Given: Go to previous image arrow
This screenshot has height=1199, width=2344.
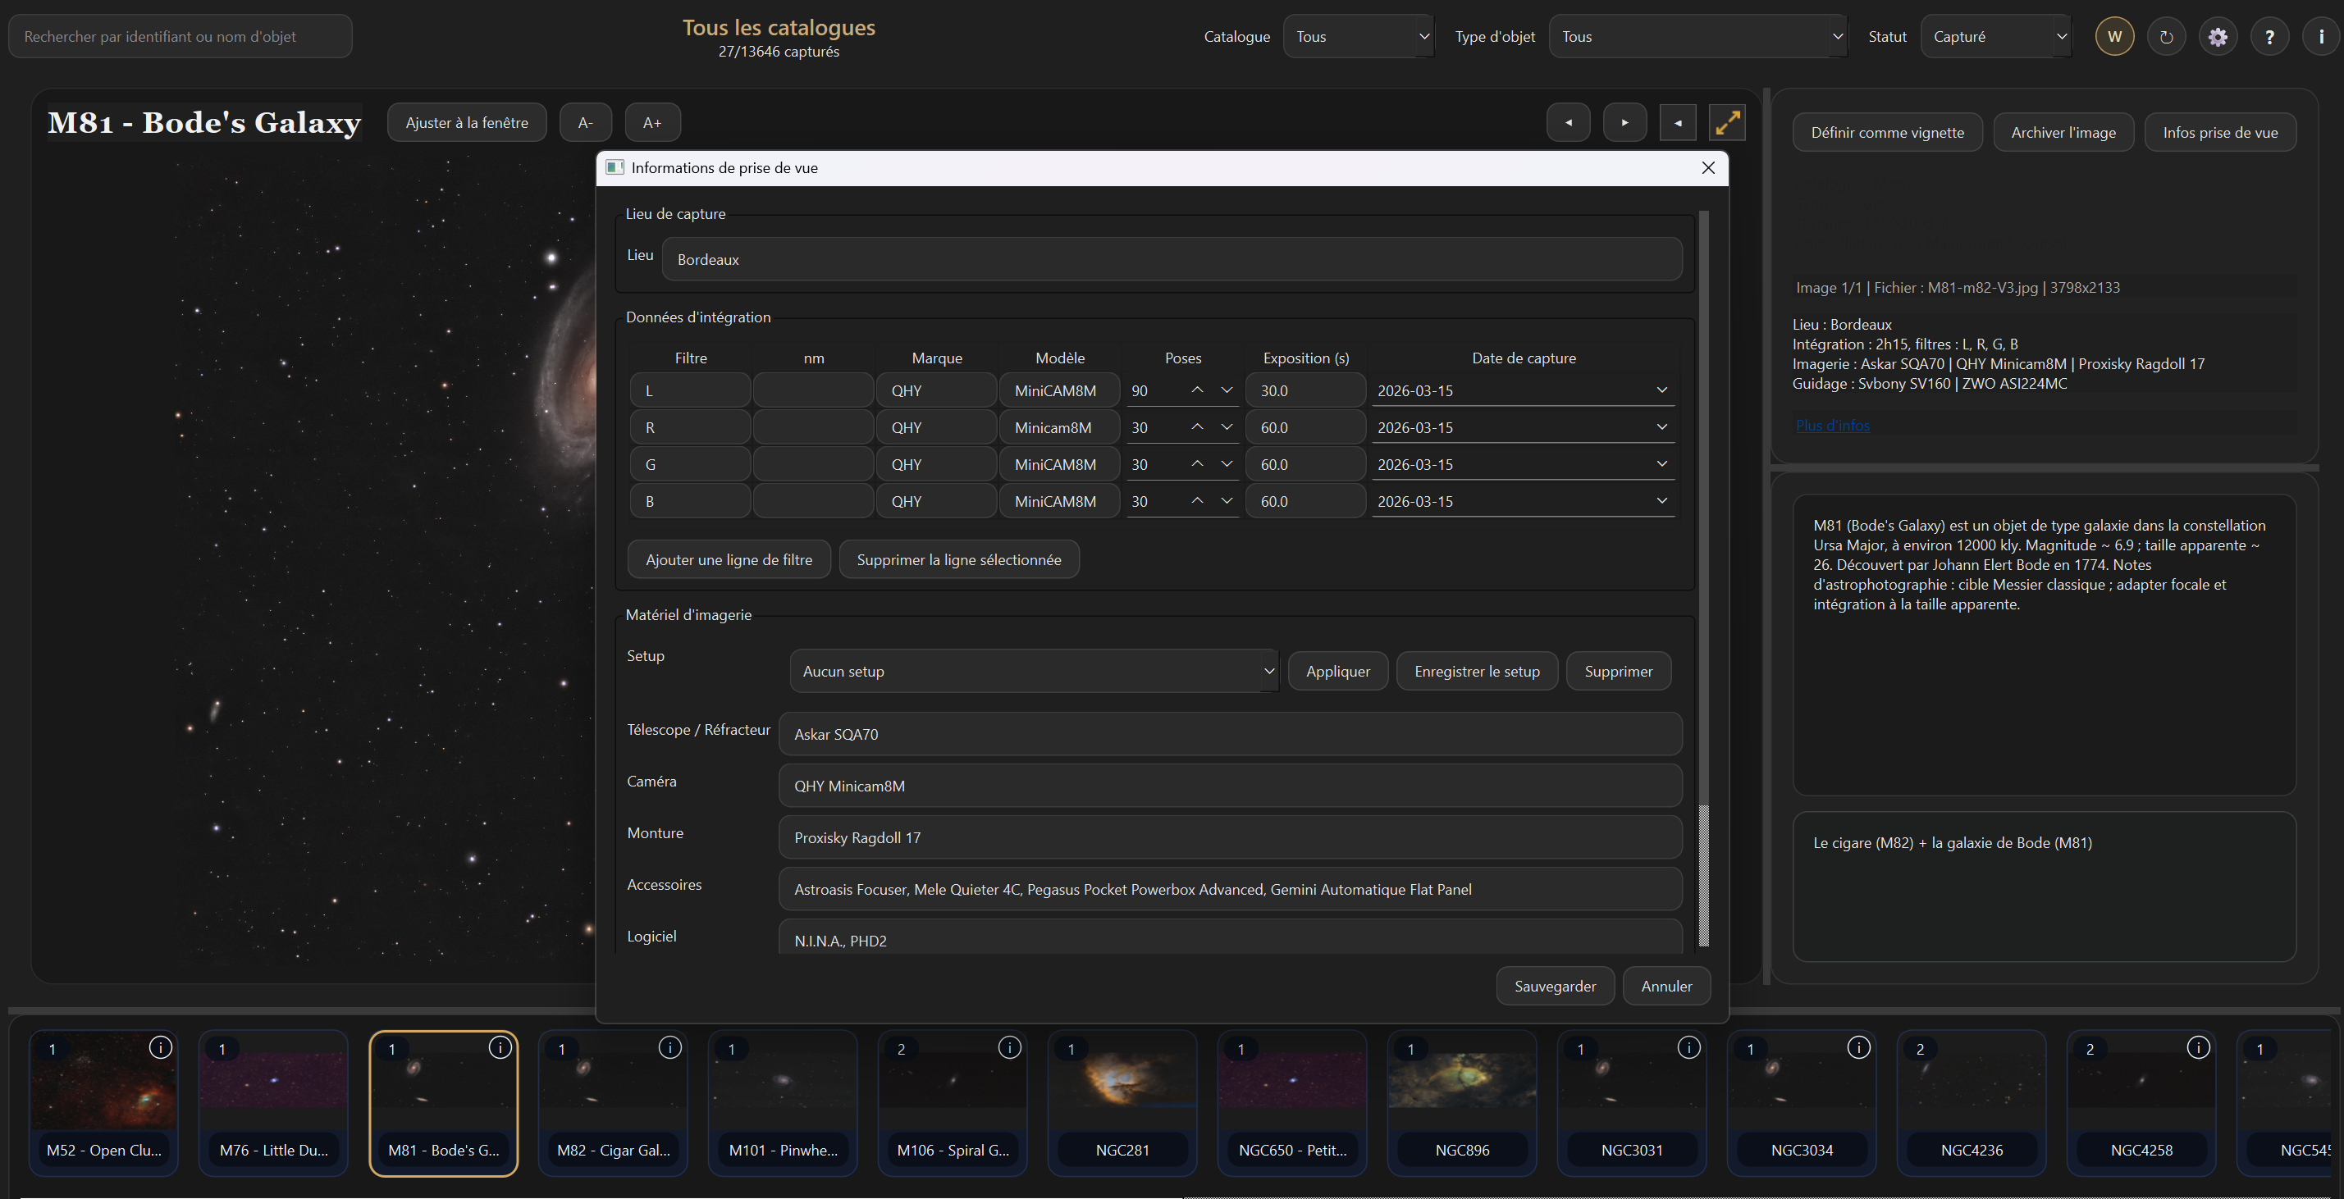Looking at the screenshot, I should pos(1568,122).
